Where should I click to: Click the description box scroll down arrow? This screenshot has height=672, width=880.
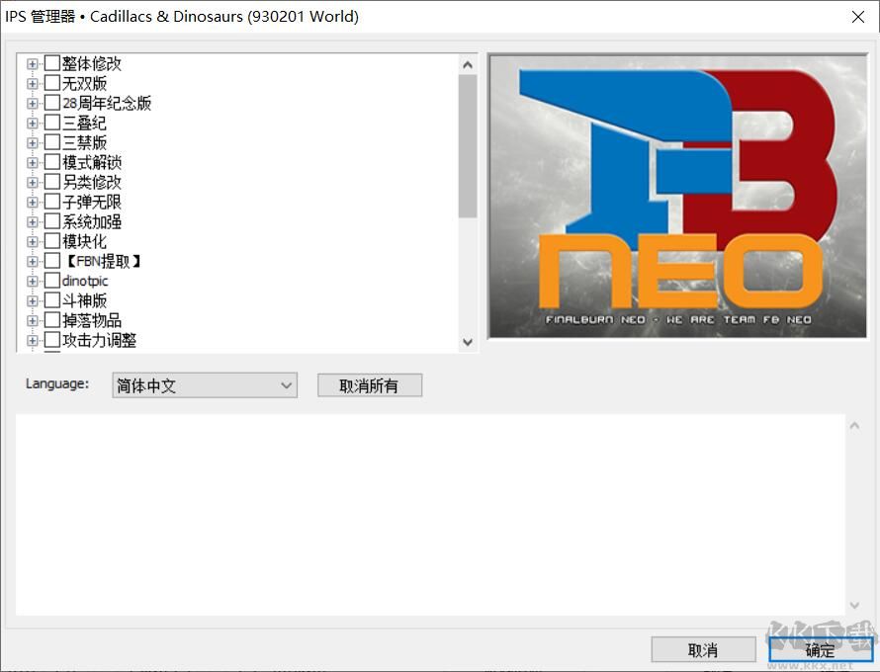click(854, 605)
